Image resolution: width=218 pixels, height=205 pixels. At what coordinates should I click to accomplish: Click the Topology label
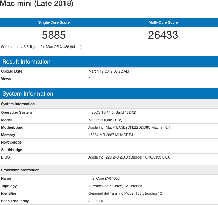pos(9,186)
